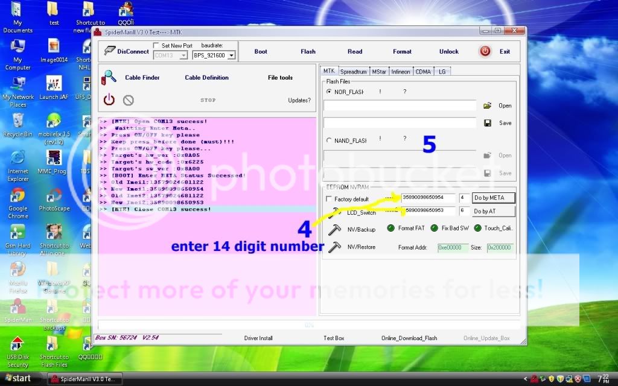Click Test Box in status bar
The height and width of the screenshot is (386, 618).
coord(334,338)
